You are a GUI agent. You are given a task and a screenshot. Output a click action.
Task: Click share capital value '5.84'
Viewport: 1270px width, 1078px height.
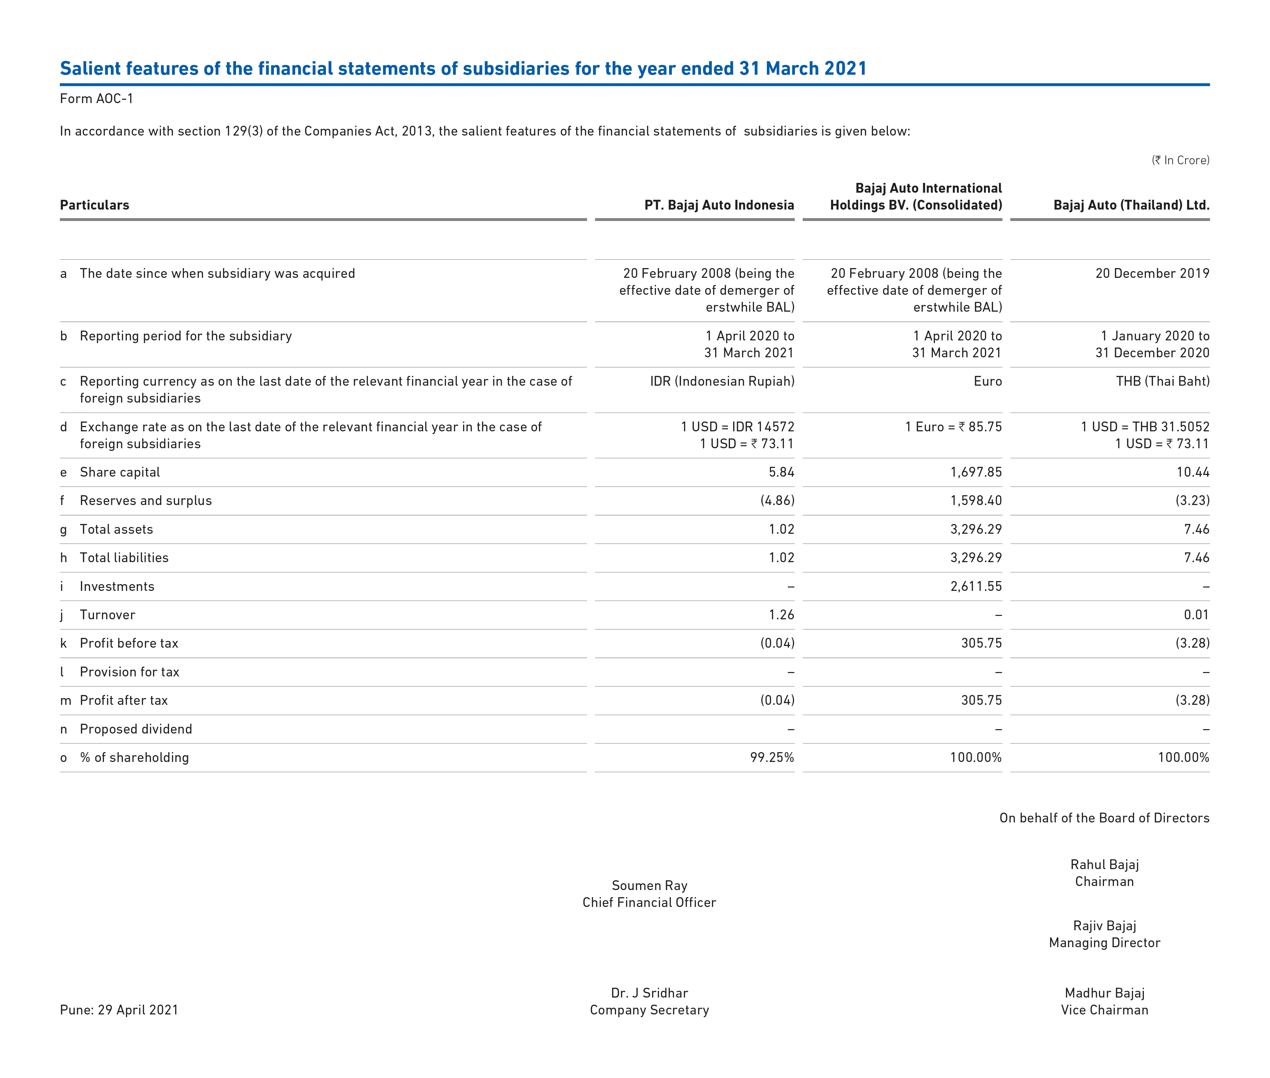click(x=782, y=472)
